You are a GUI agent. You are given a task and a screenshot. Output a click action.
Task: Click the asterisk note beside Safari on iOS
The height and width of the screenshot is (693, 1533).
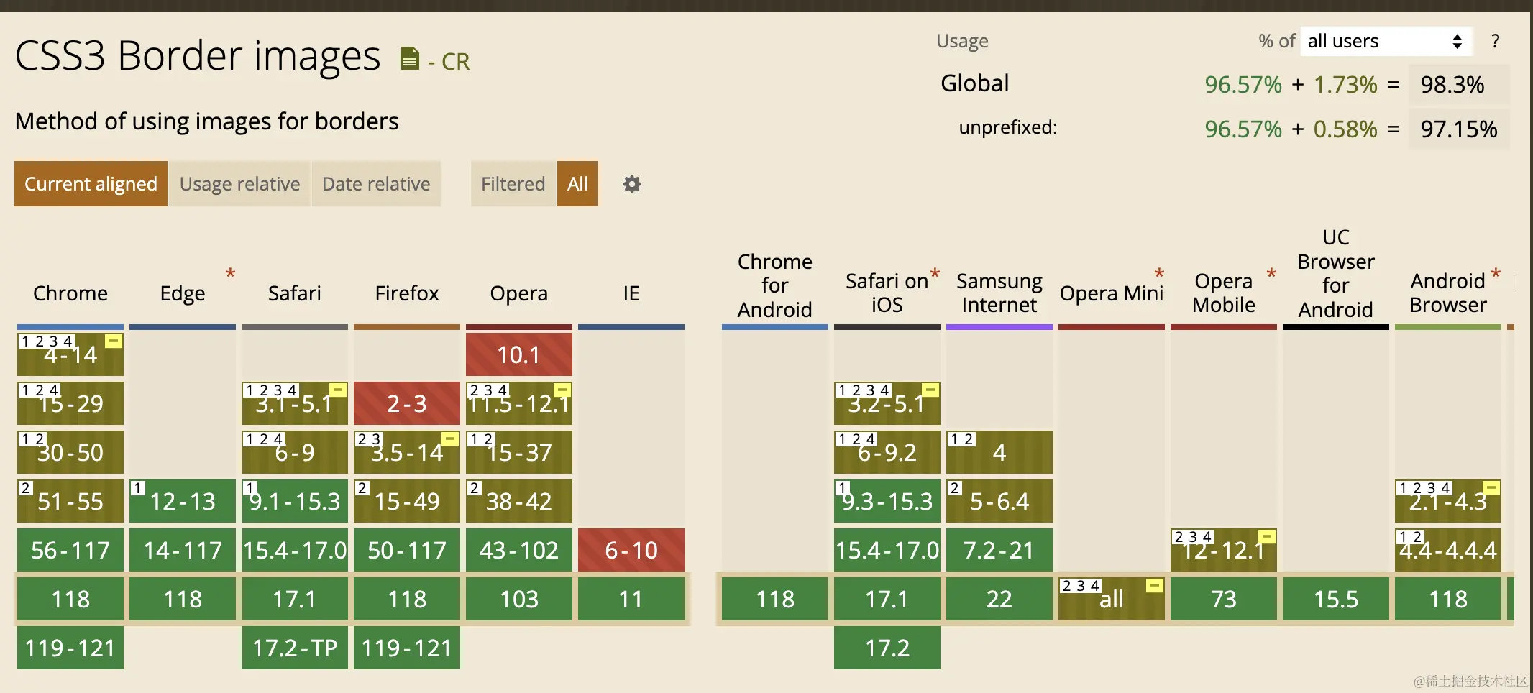935,274
